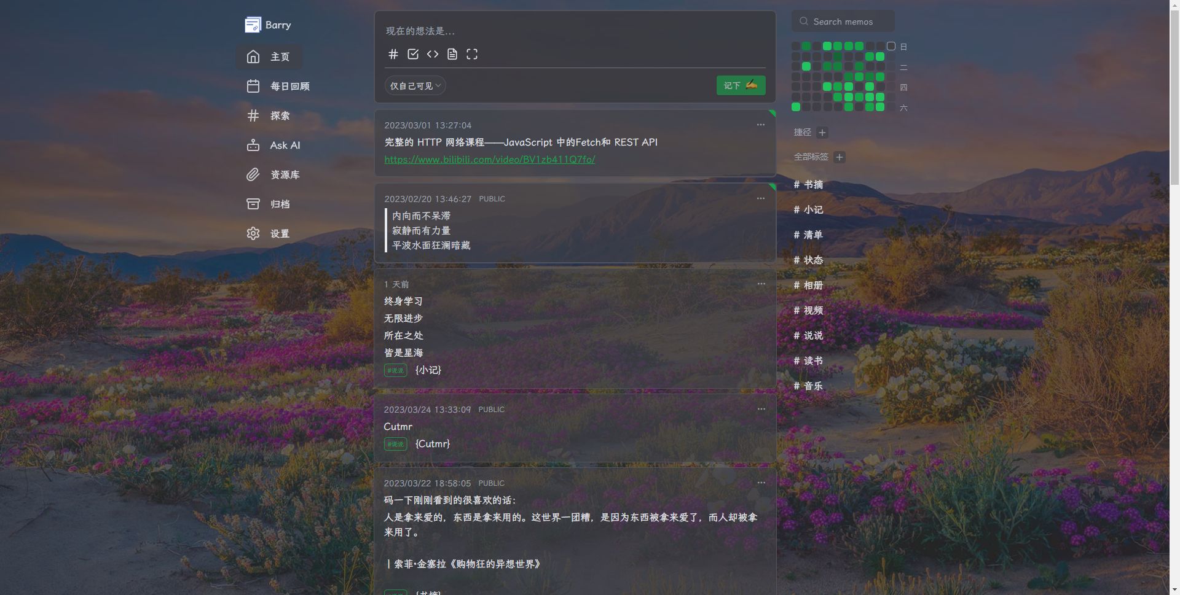Open the content template icon in the editor
Image resolution: width=1180 pixels, height=595 pixels.
[452, 54]
